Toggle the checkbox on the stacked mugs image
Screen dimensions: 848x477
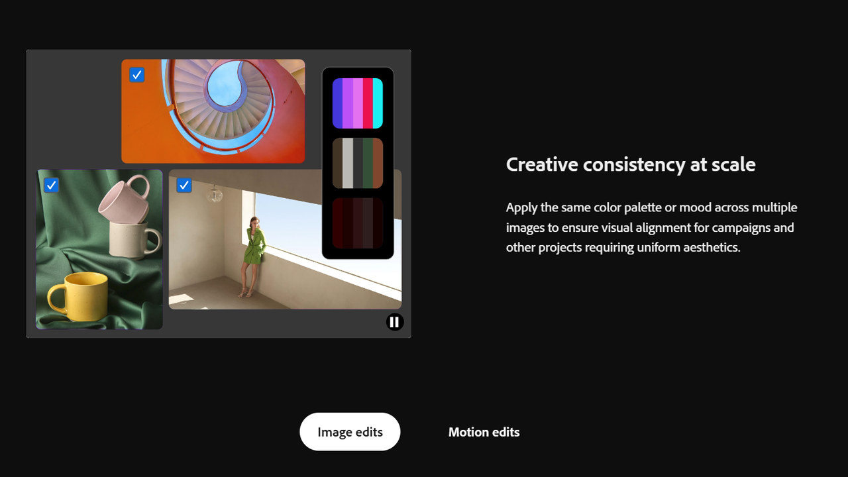click(51, 185)
